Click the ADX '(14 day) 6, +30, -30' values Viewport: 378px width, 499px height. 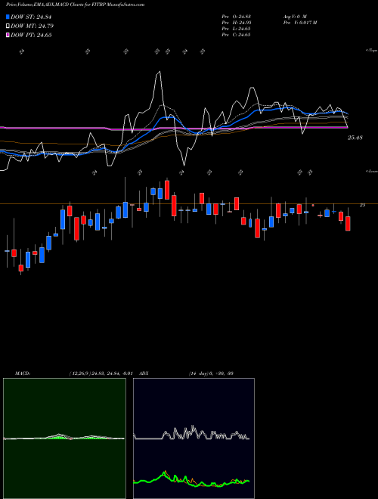pos(211,373)
